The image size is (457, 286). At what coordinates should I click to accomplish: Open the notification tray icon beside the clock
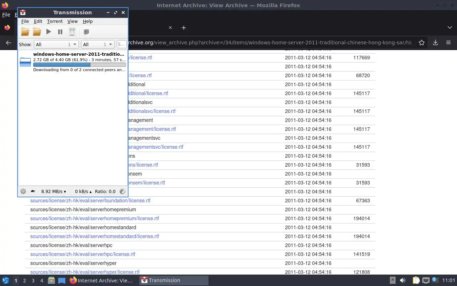tap(435, 280)
